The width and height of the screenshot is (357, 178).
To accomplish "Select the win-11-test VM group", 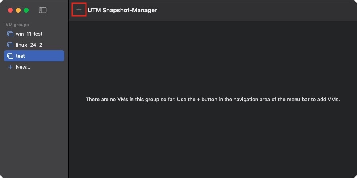I will point(29,34).
